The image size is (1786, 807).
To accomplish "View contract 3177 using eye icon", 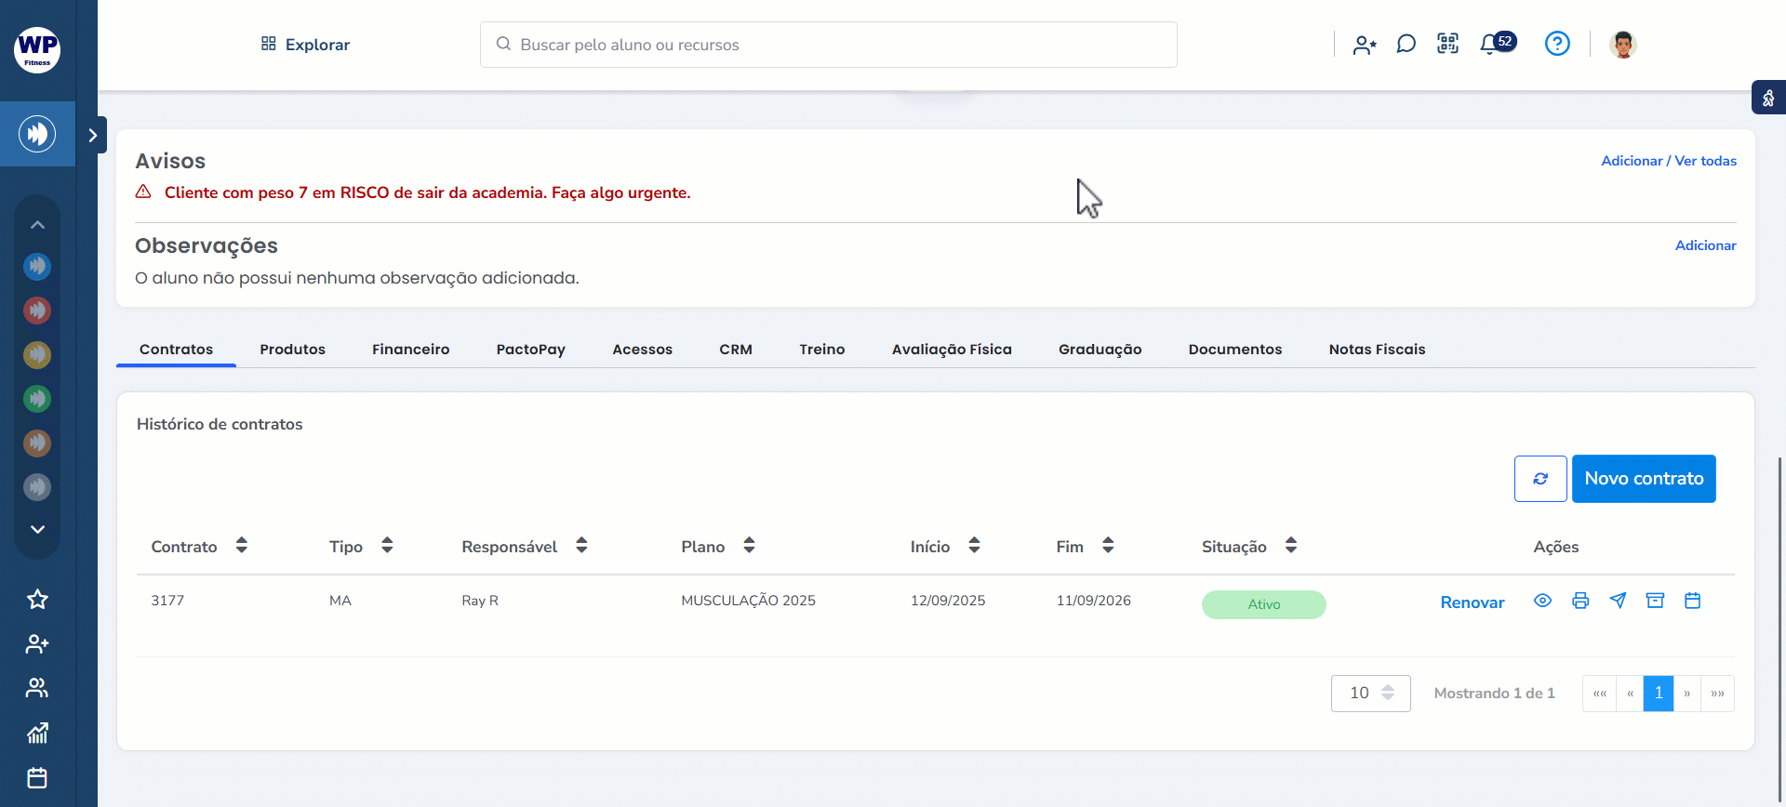I will pos(1542,601).
